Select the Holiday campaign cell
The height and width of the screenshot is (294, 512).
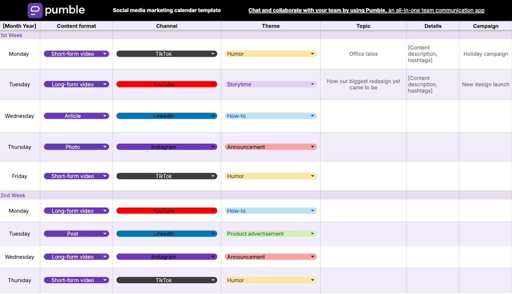point(485,54)
